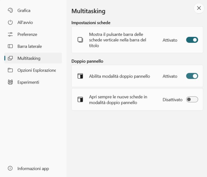Close the settings dialog
This screenshot has width=207, height=177.
click(199, 8)
